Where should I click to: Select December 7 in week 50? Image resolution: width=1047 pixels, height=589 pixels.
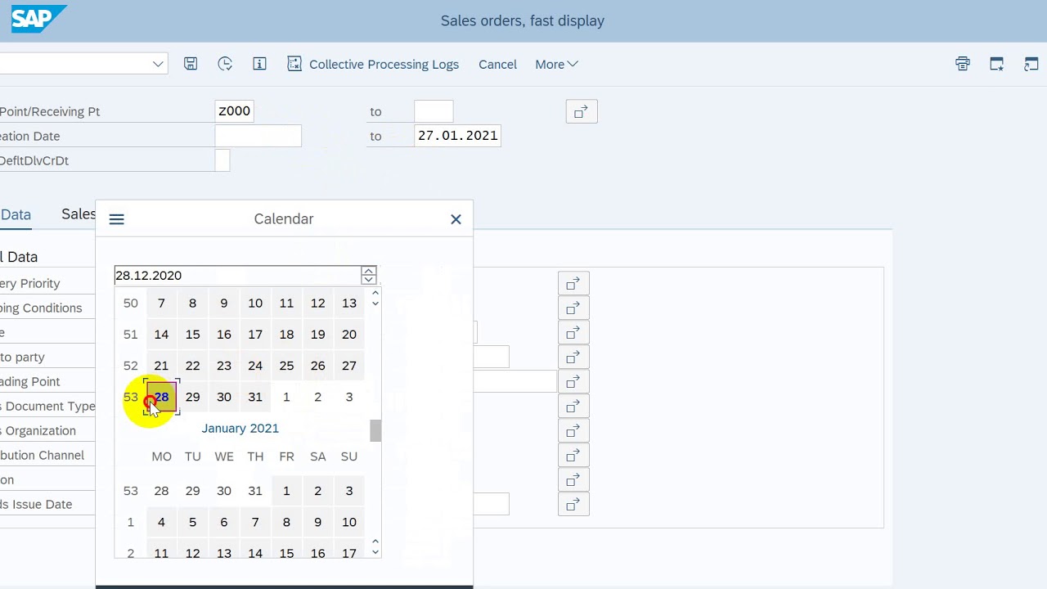click(161, 303)
